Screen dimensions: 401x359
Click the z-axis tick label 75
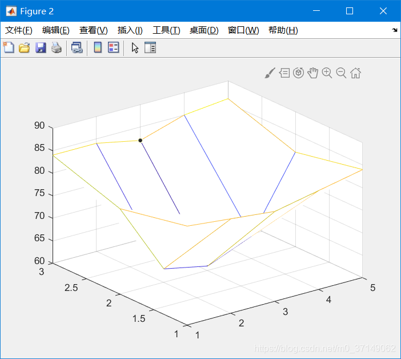[39, 193]
